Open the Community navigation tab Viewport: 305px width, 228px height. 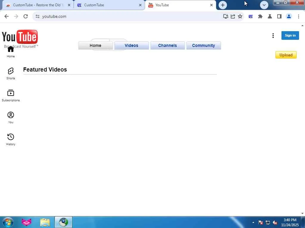coord(203,45)
